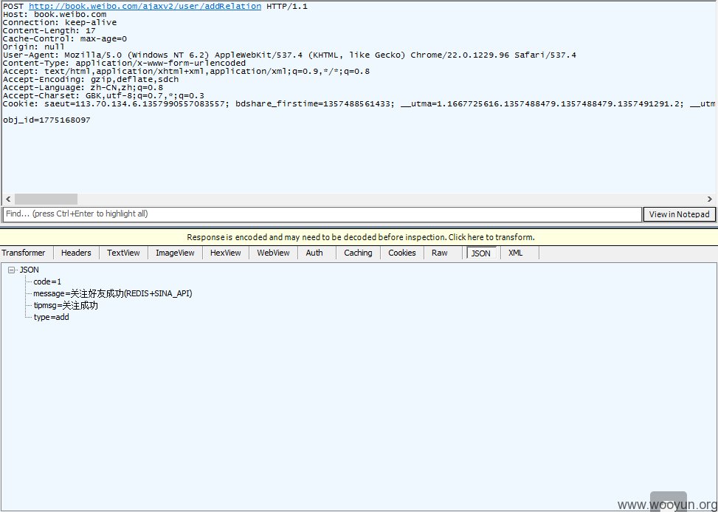Click the Host: book.weibo.com header line
This screenshot has width=718, height=512.
click(x=55, y=14)
